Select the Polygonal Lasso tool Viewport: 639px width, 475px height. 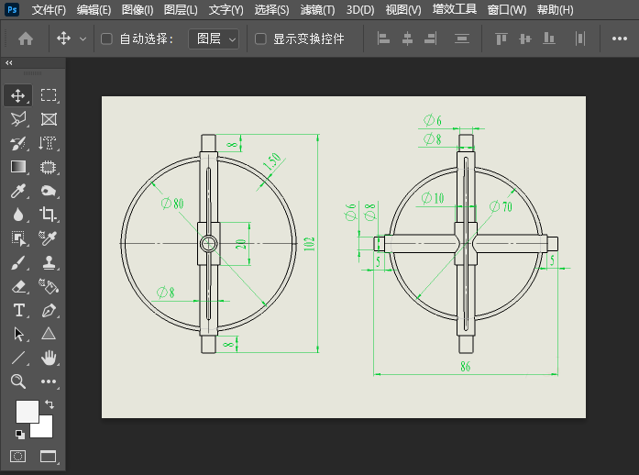tap(18, 119)
